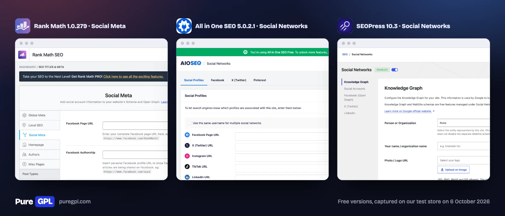Click the Misc Pages list icon

[24, 164]
